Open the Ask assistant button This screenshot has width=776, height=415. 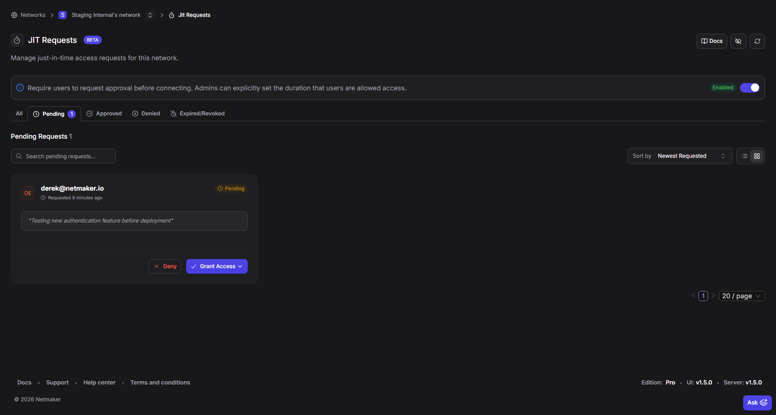[x=757, y=403]
